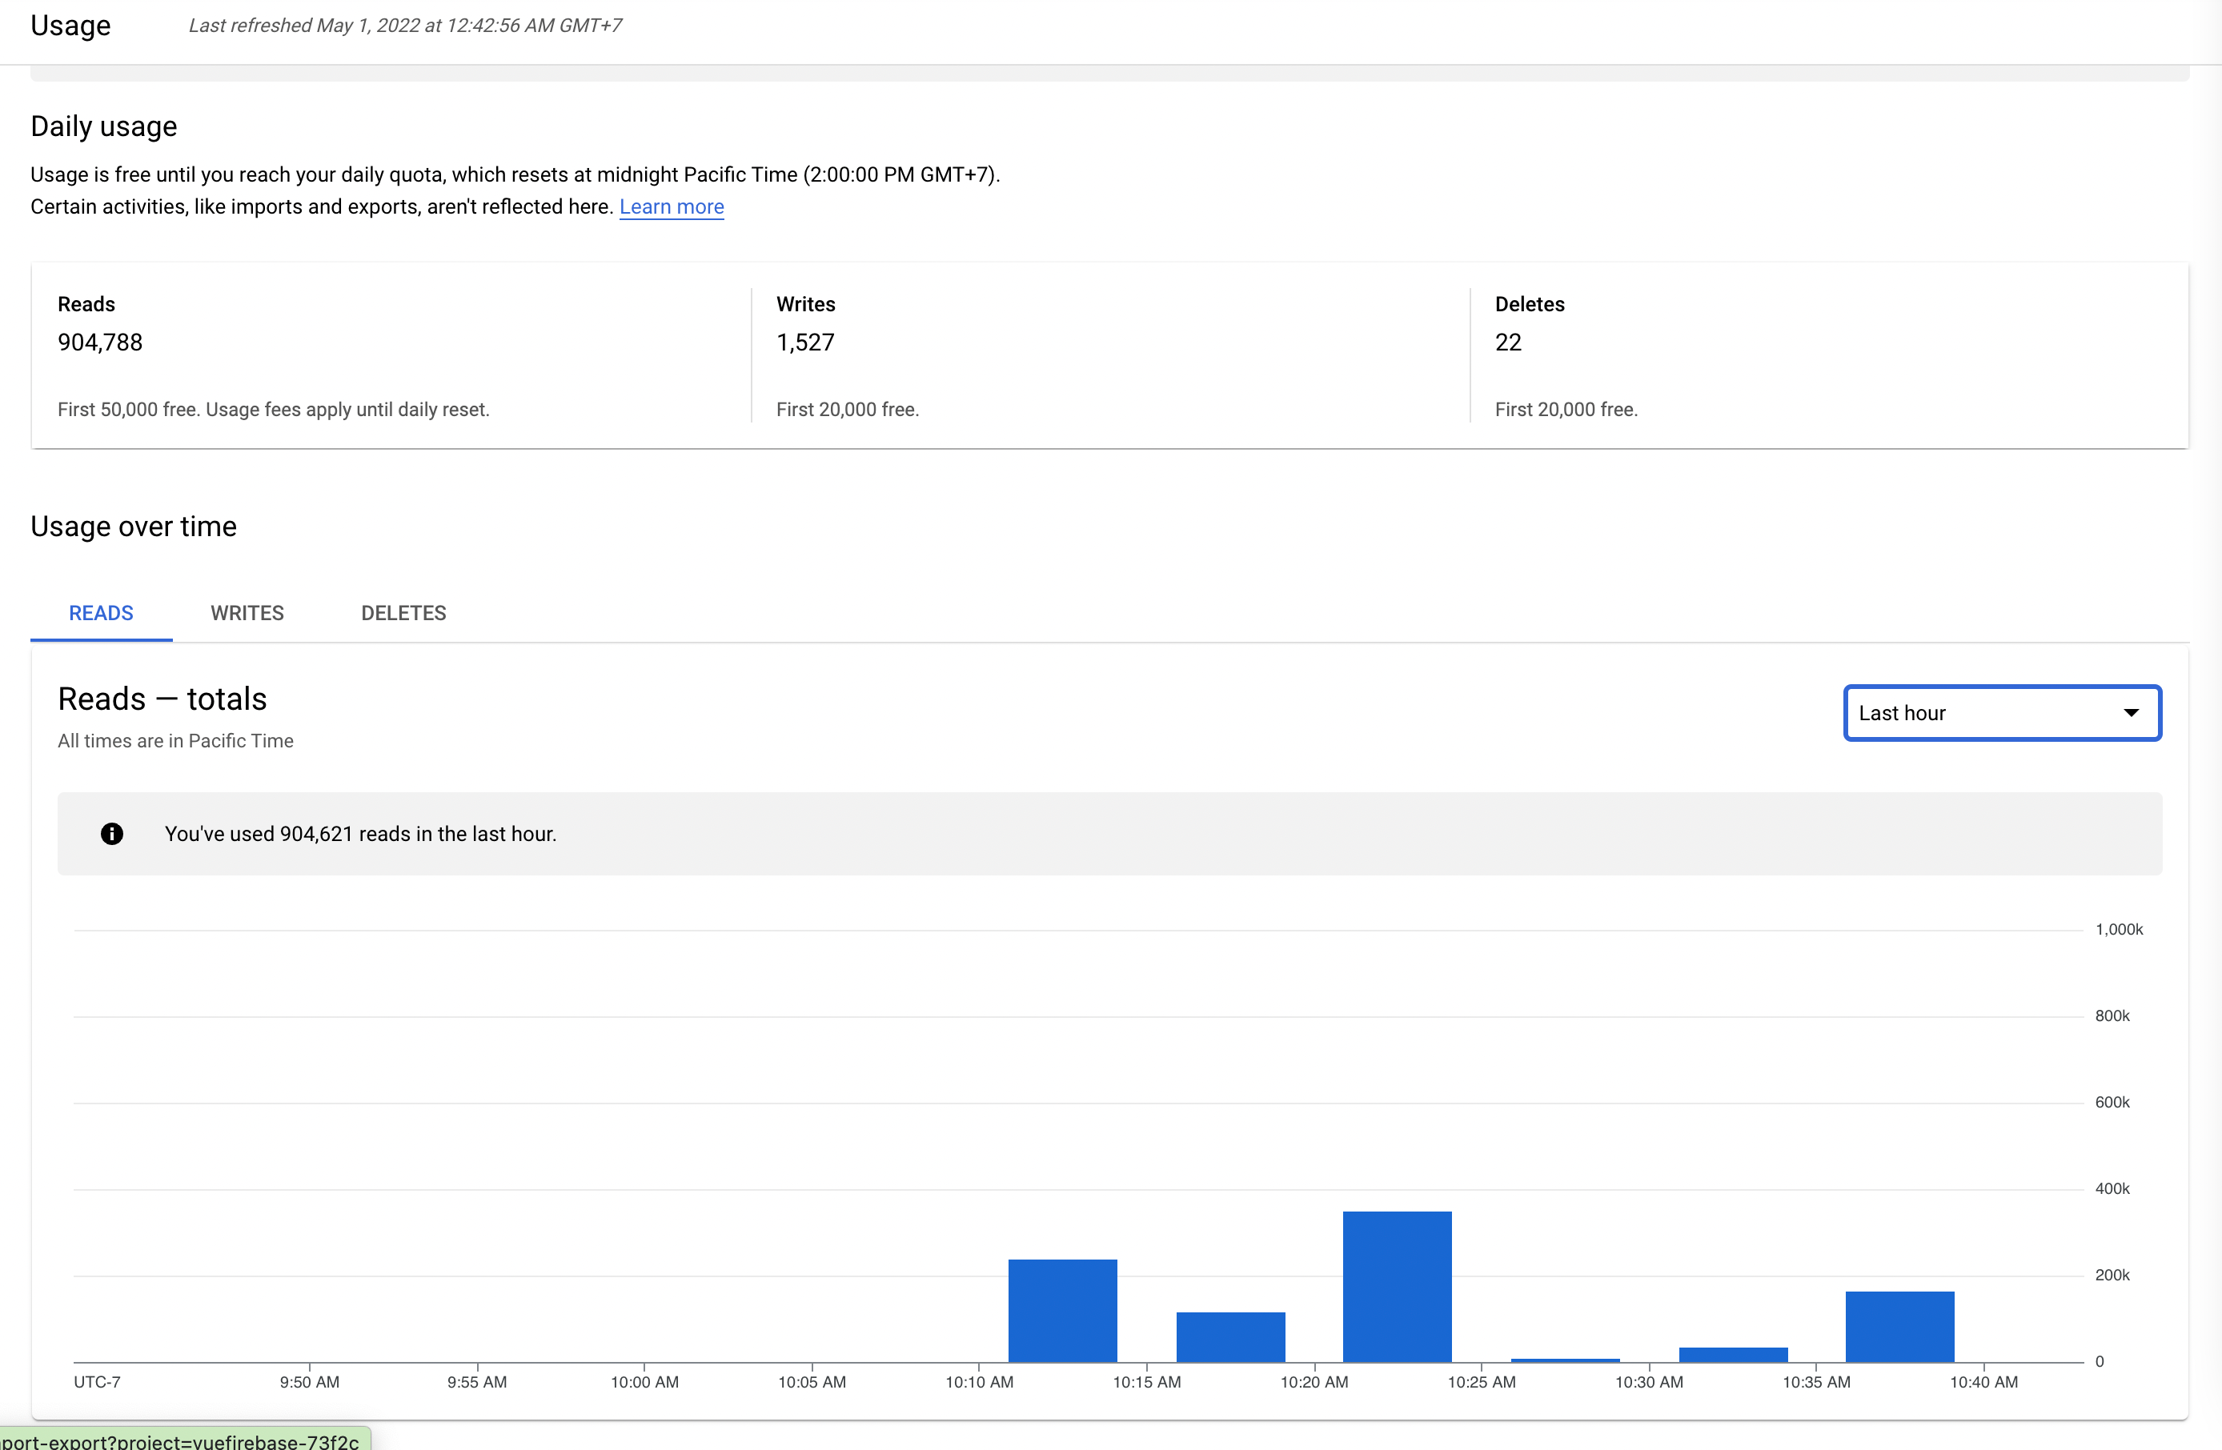Click the Daily usage heading
The image size is (2222, 1450).
[103, 126]
